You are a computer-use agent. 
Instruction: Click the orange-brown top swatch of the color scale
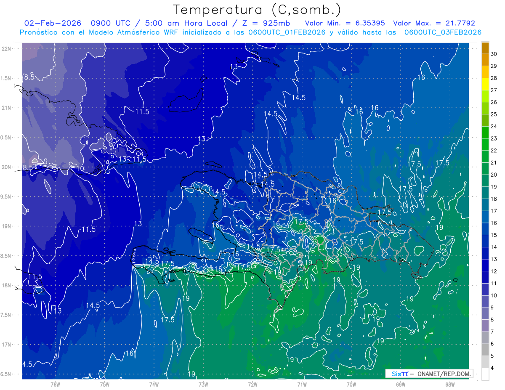(x=485, y=48)
